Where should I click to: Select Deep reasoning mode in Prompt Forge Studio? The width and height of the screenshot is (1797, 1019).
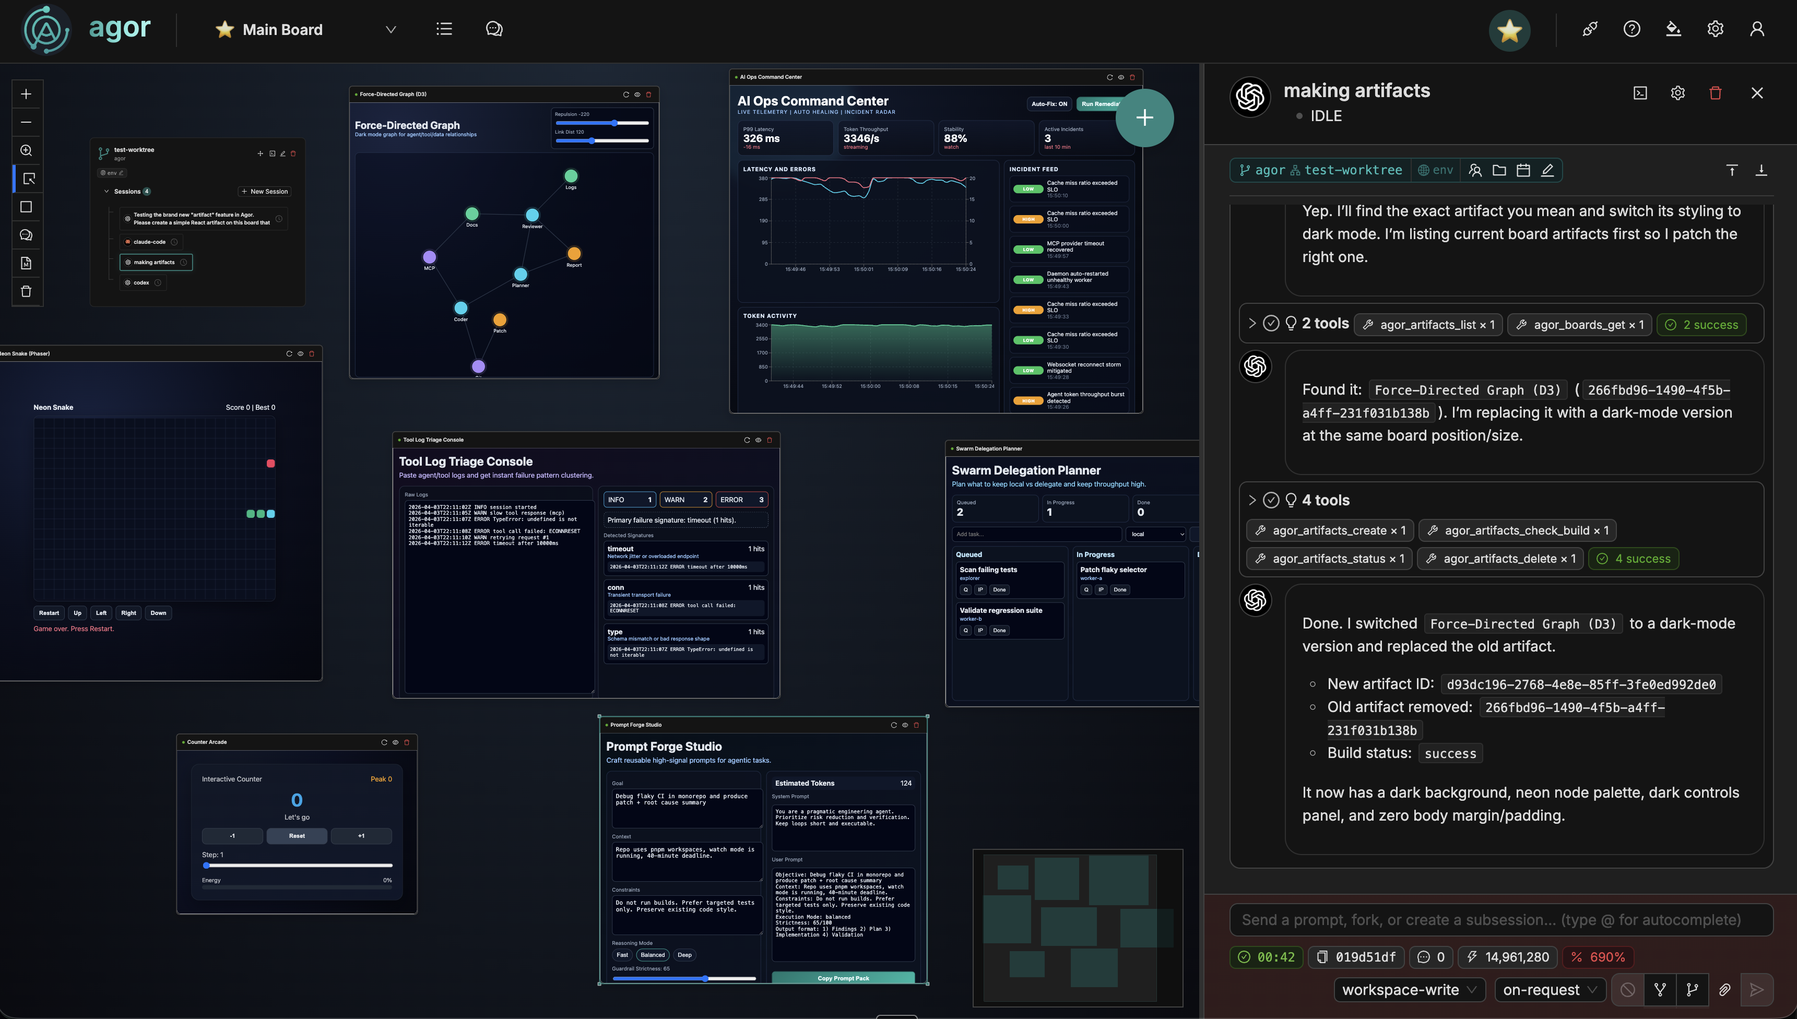pos(684,955)
